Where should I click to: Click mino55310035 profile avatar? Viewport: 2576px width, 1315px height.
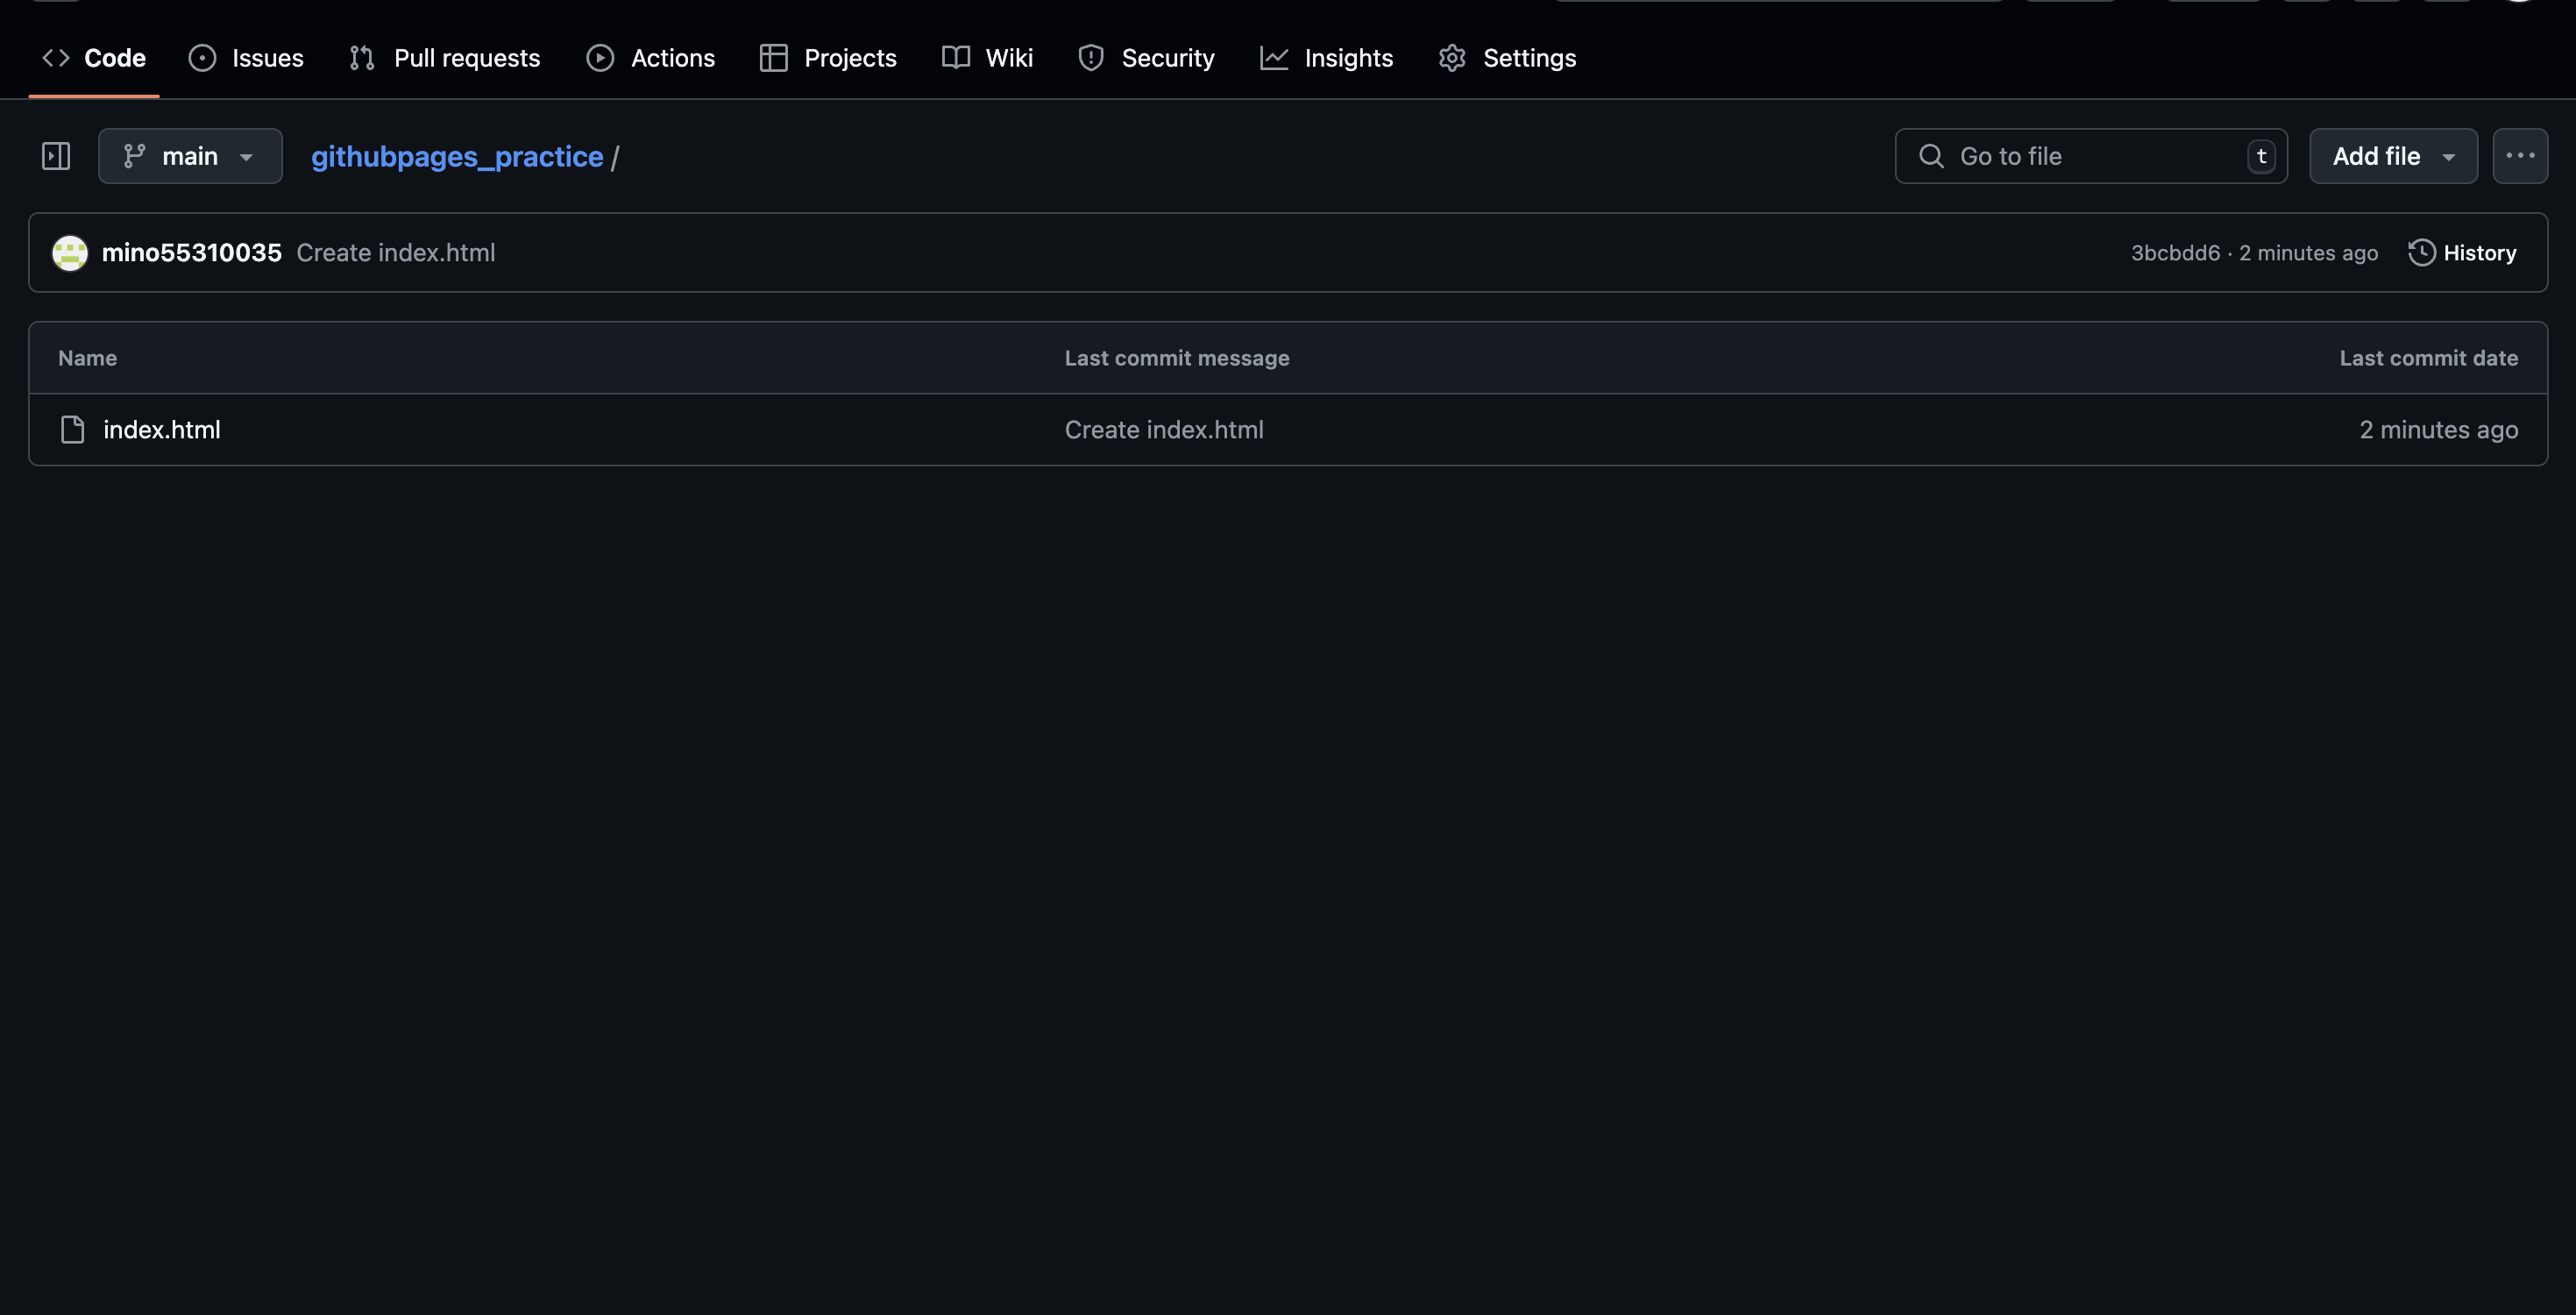[69, 252]
